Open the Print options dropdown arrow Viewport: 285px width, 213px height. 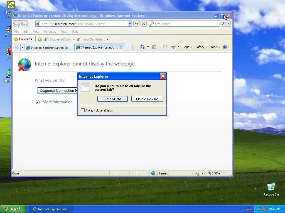(178, 47)
